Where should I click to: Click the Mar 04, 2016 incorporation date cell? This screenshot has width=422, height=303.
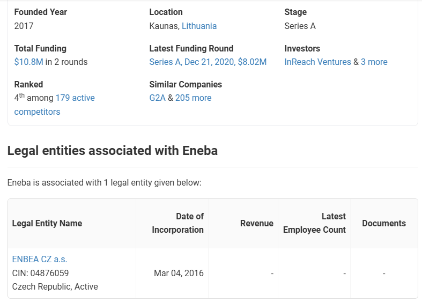click(179, 273)
